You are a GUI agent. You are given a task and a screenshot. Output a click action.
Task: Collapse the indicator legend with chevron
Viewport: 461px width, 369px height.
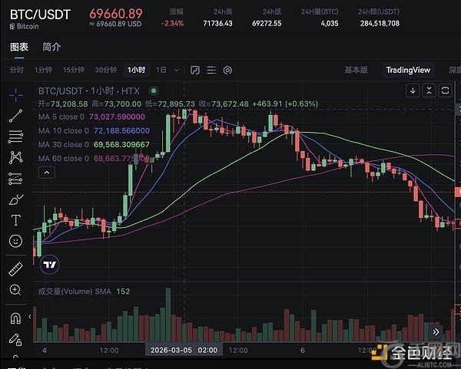[x=48, y=173]
